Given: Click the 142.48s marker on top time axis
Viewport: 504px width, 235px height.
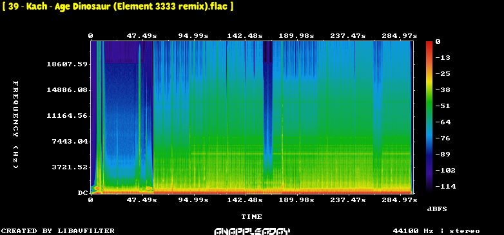Looking at the screenshot, I should pos(246,36).
